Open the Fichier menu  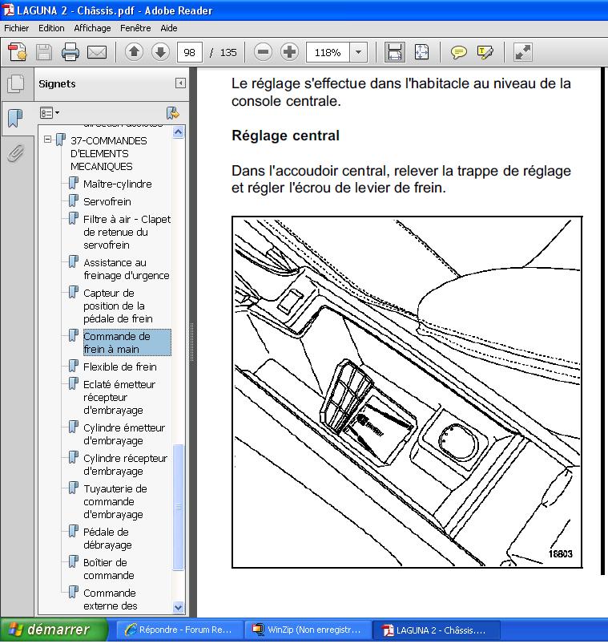[x=16, y=28]
